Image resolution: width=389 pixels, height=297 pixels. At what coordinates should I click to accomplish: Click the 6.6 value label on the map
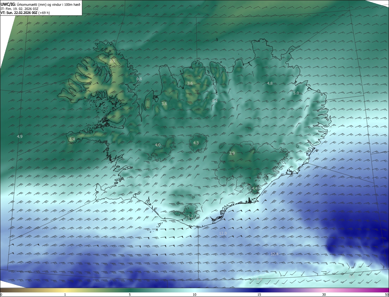[139, 79]
